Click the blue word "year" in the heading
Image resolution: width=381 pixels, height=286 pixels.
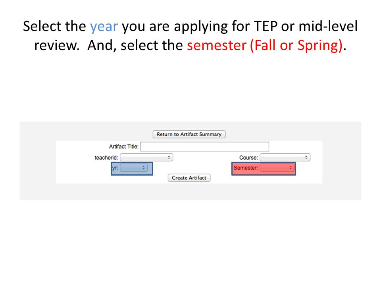(x=104, y=27)
